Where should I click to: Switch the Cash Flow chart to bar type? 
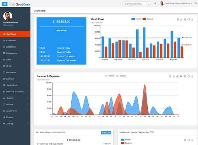[x=185, y=19]
